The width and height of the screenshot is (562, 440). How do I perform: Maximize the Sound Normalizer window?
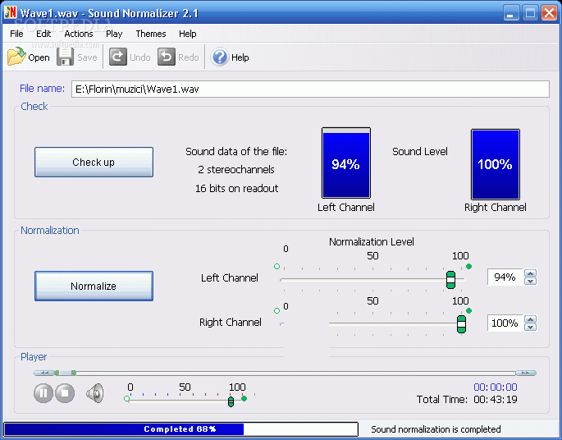531,13
